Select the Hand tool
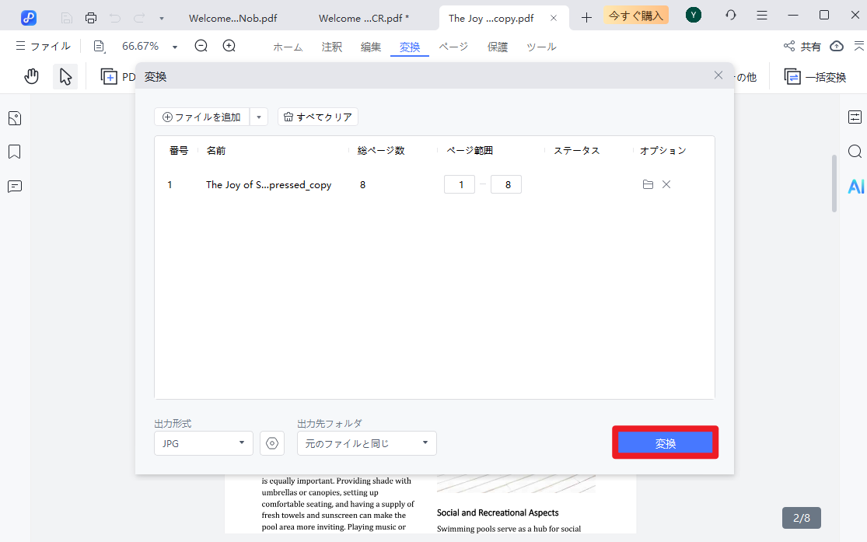867x542 pixels. (x=31, y=75)
